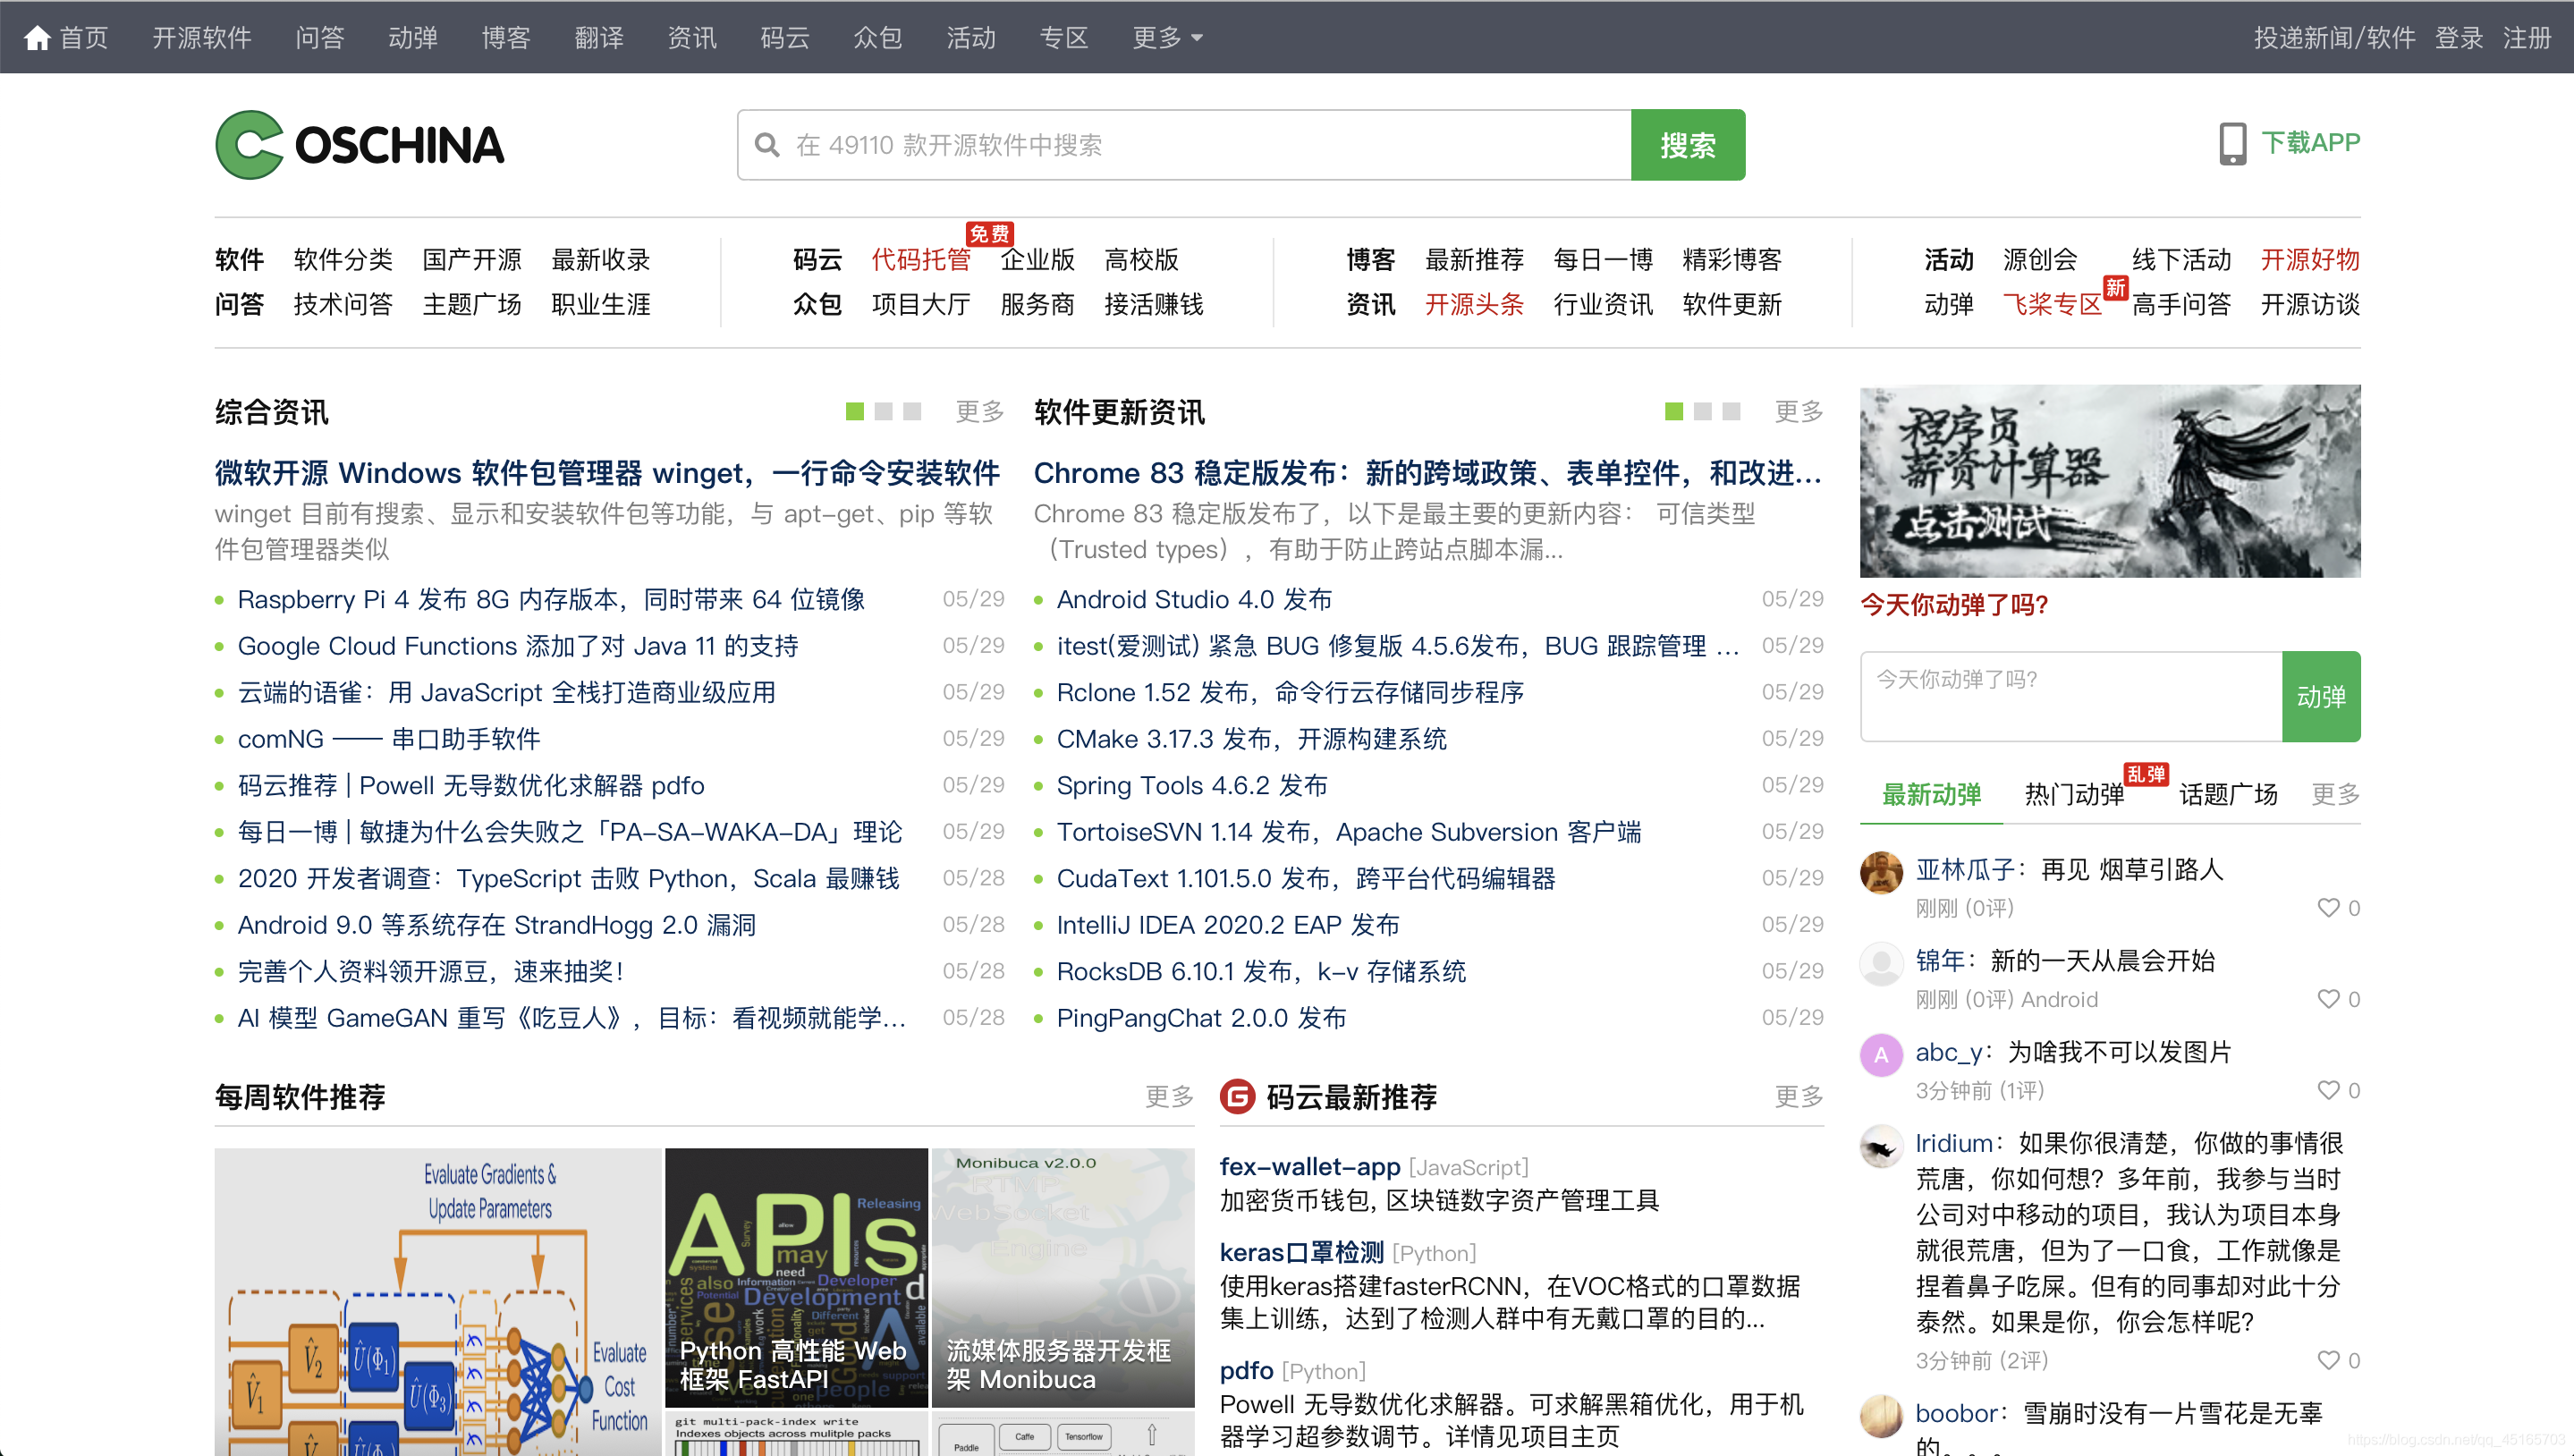Select second dot of 软件更新资讯 carousel
The width and height of the screenshot is (2574, 1456).
[x=1703, y=411]
